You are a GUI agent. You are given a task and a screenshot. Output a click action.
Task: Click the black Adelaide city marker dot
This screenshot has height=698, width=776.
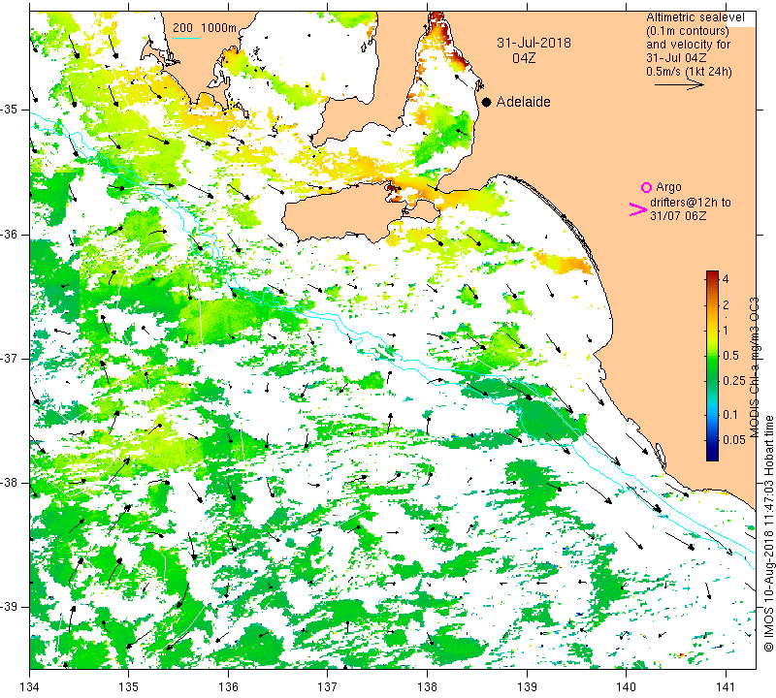[x=487, y=102]
